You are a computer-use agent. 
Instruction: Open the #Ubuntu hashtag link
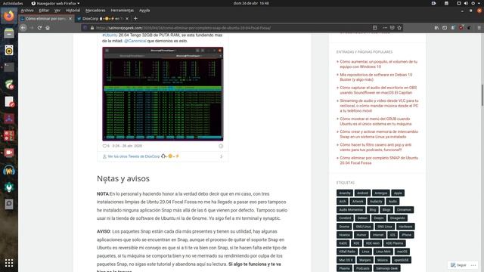tap(110, 36)
